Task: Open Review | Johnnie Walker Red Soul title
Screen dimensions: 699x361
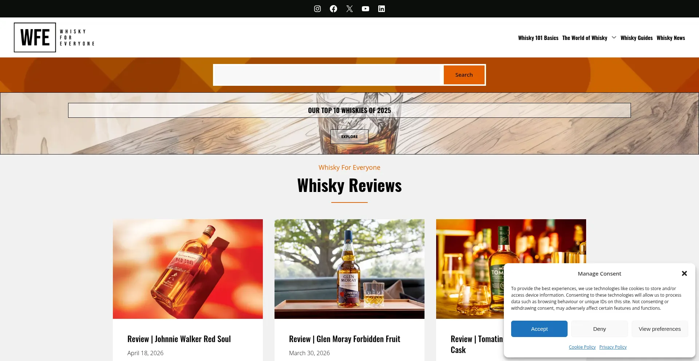Action: click(x=179, y=339)
